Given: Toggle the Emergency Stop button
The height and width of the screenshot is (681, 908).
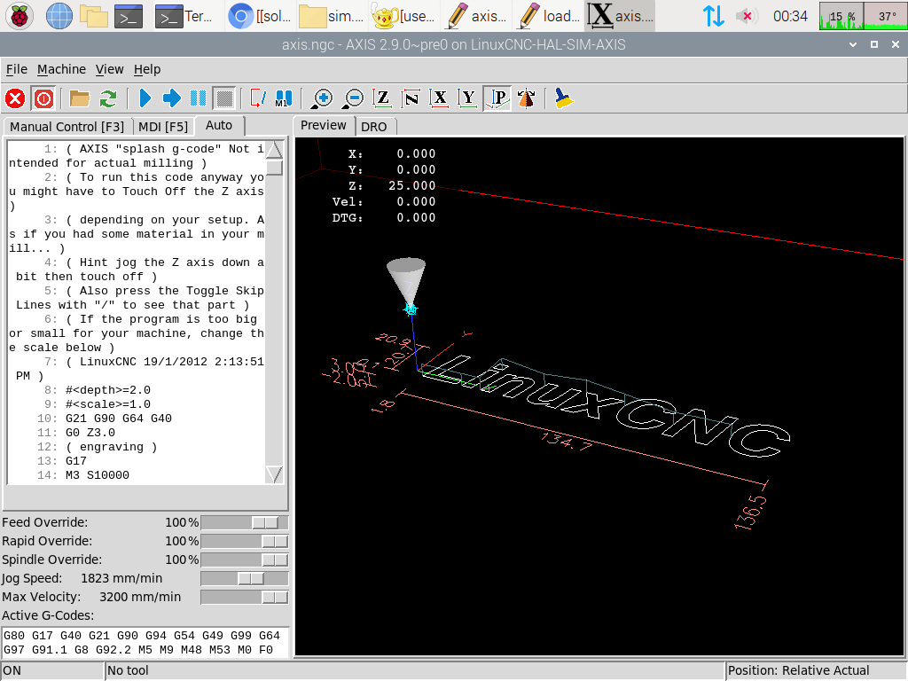Looking at the screenshot, I should click(15, 98).
